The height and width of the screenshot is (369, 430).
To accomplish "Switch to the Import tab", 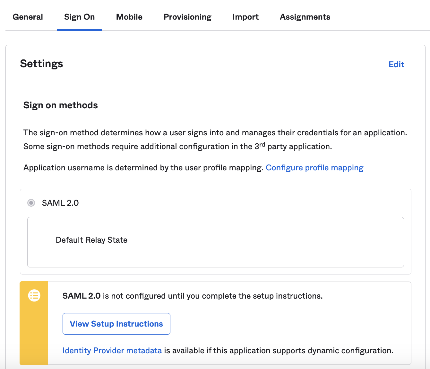I will click(x=245, y=17).
